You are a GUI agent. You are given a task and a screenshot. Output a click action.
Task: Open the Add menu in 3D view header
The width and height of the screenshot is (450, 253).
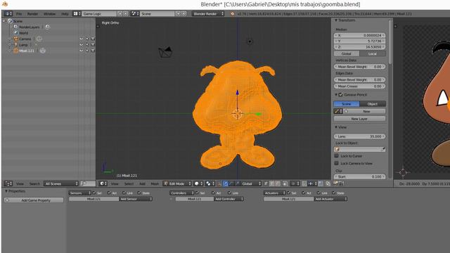pos(142,183)
